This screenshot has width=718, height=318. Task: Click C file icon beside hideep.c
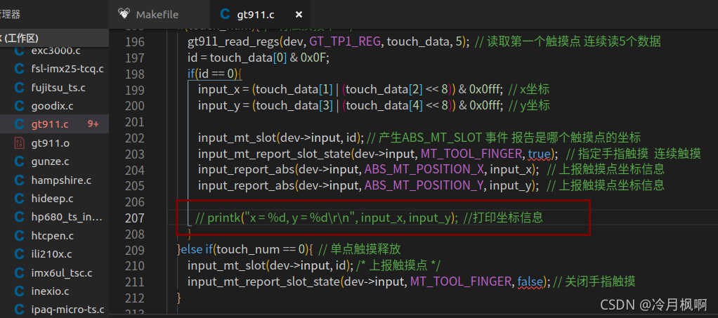pyautogui.click(x=19, y=199)
